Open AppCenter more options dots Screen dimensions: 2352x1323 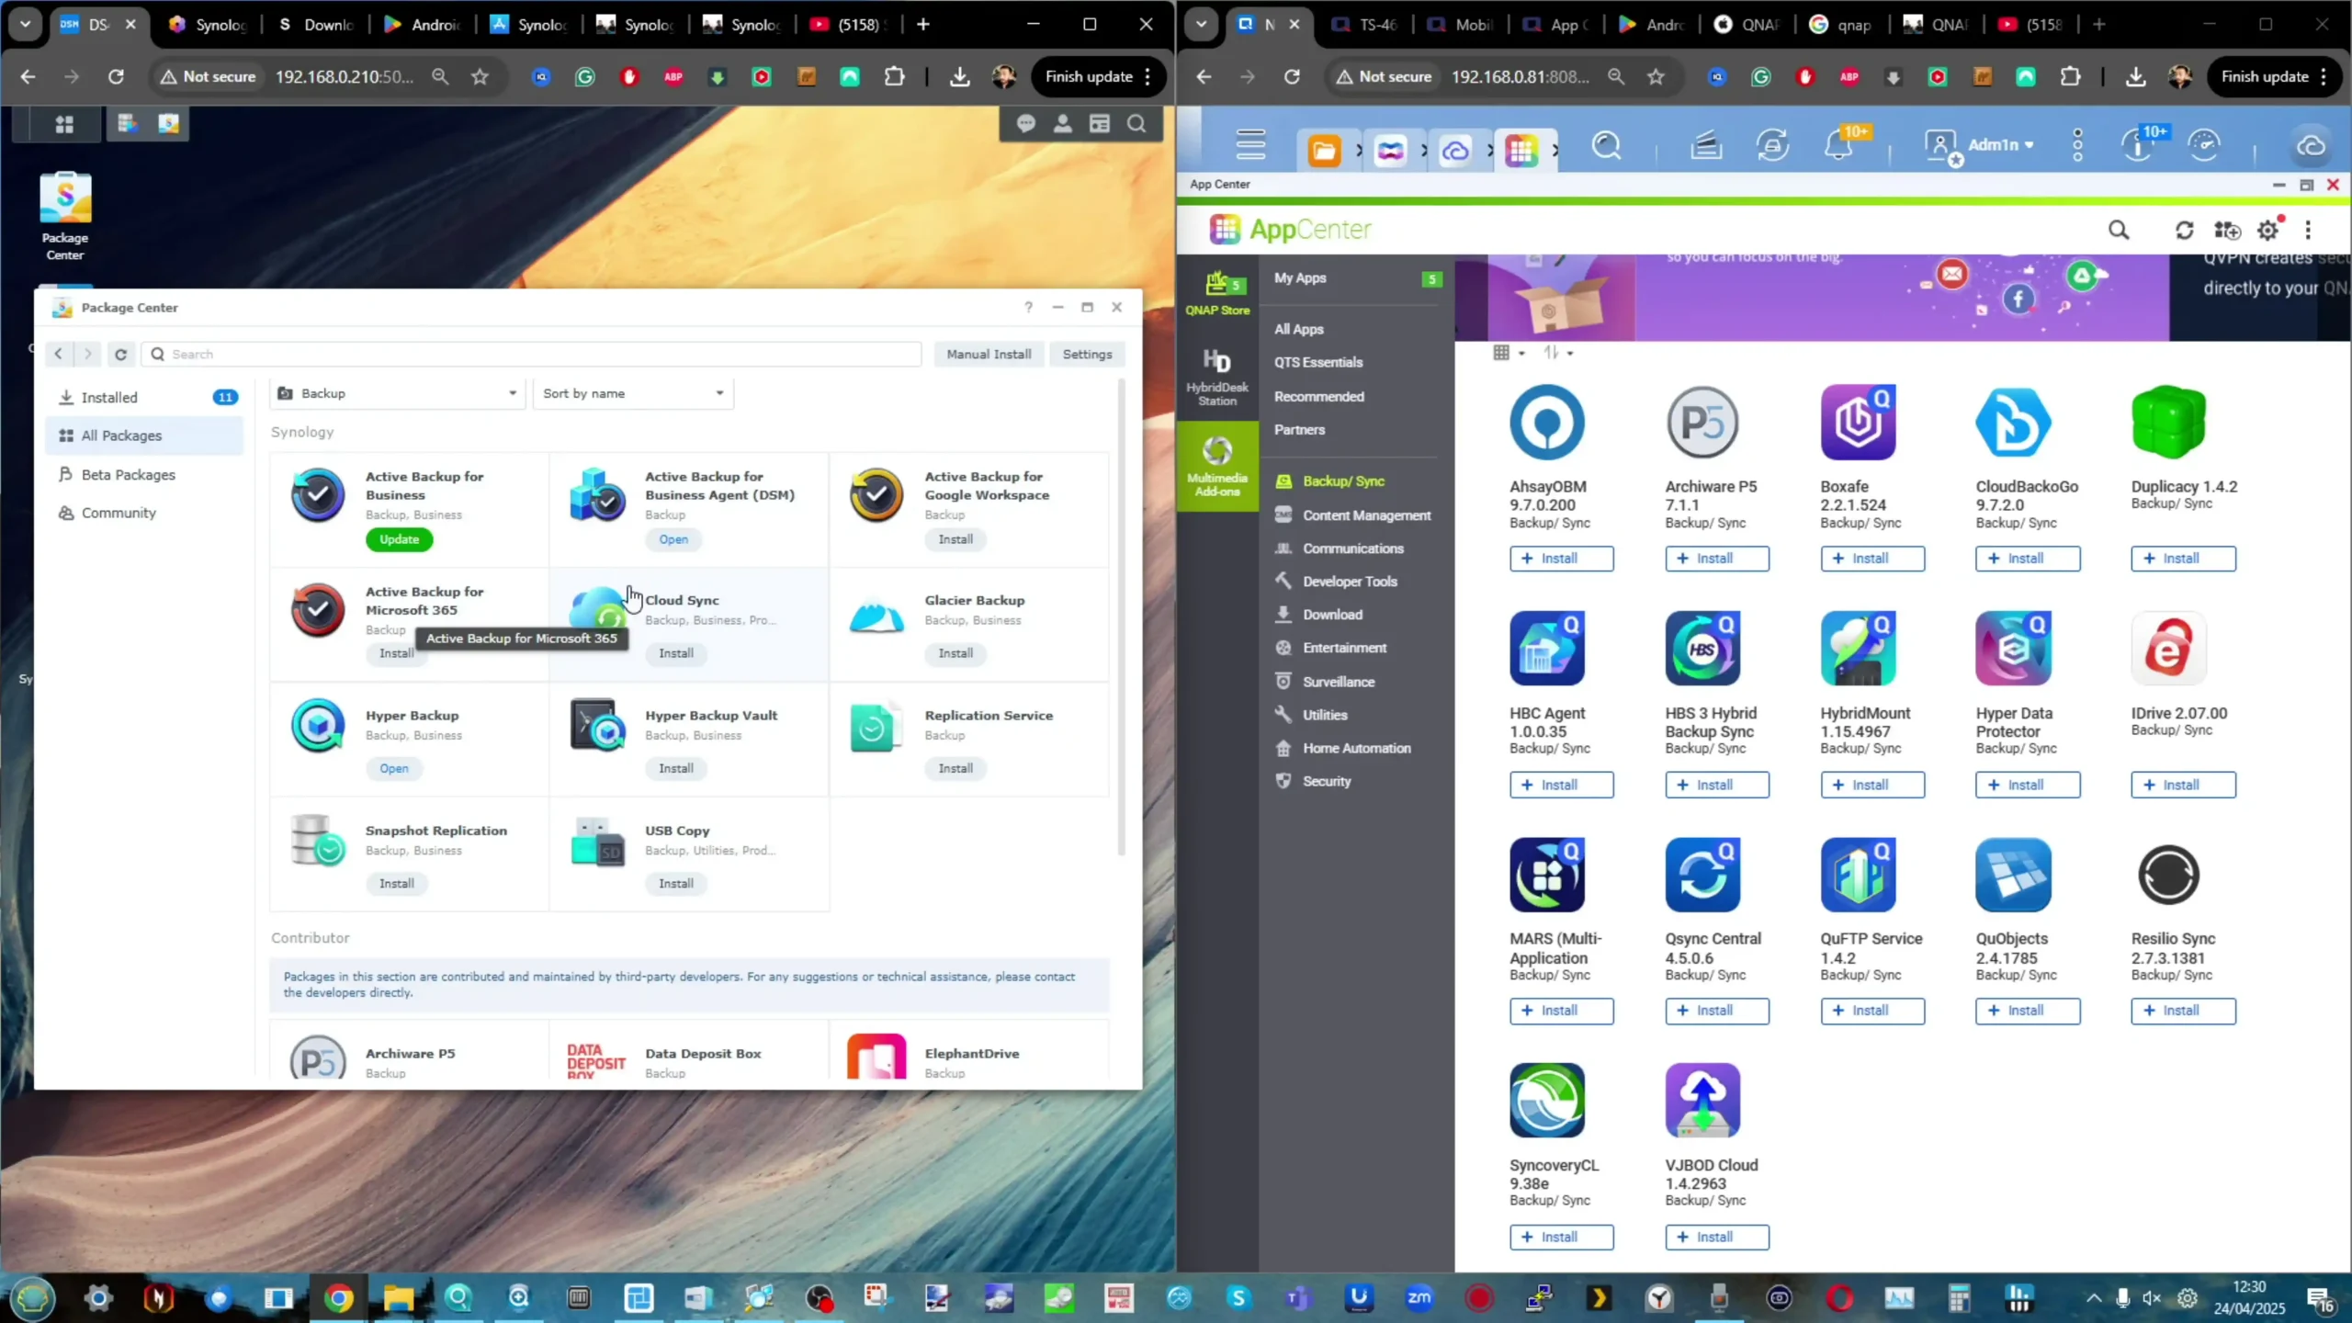tap(2308, 230)
